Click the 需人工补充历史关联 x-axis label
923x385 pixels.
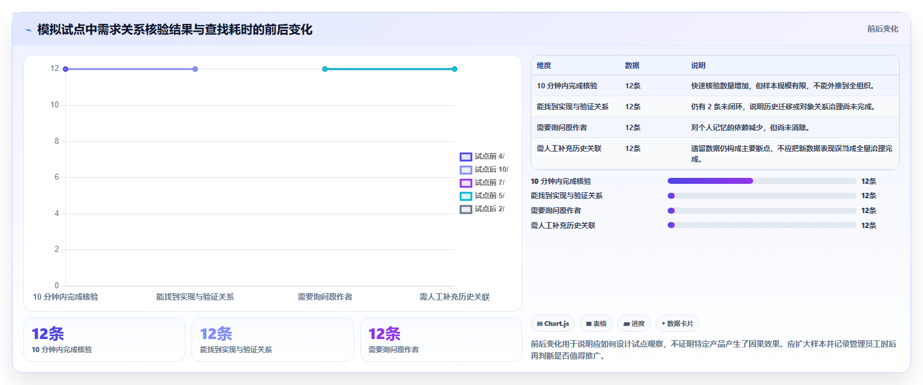pos(455,297)
